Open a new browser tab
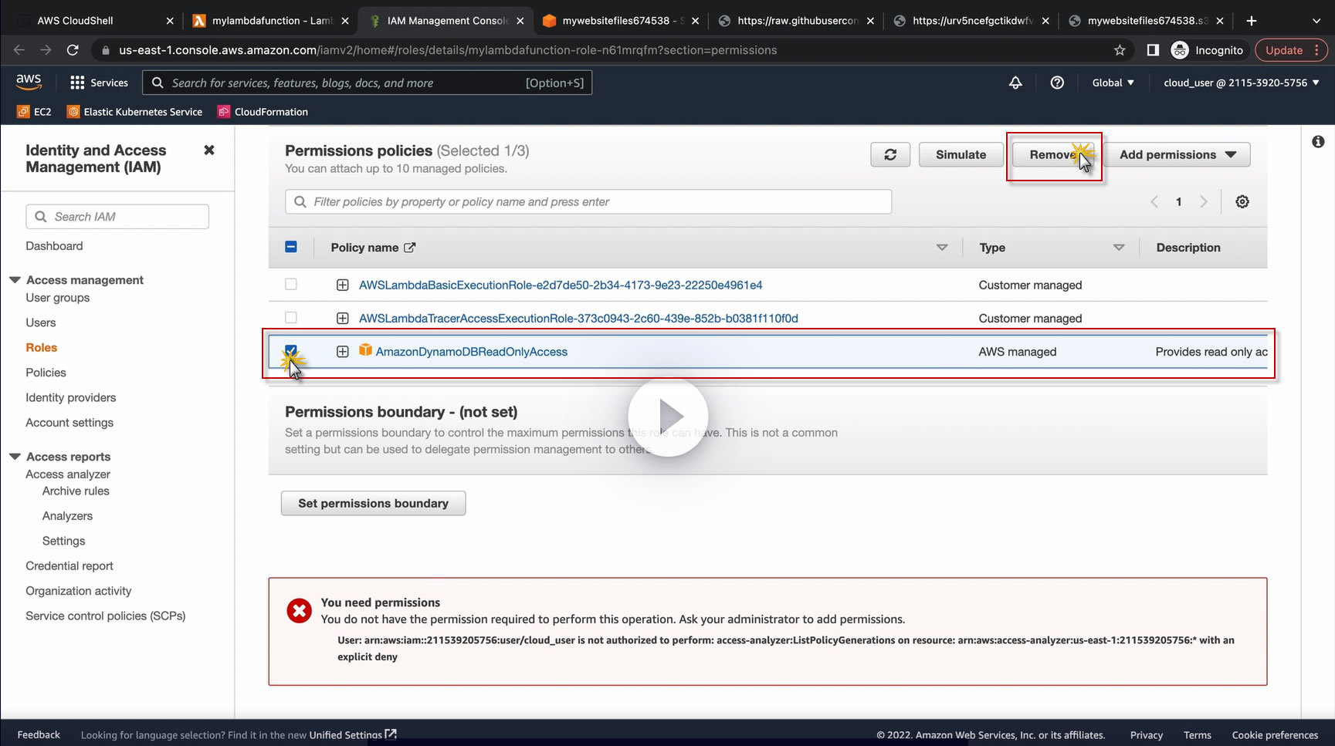This screenshot has height=746, width=1335. coord(1252,21)
